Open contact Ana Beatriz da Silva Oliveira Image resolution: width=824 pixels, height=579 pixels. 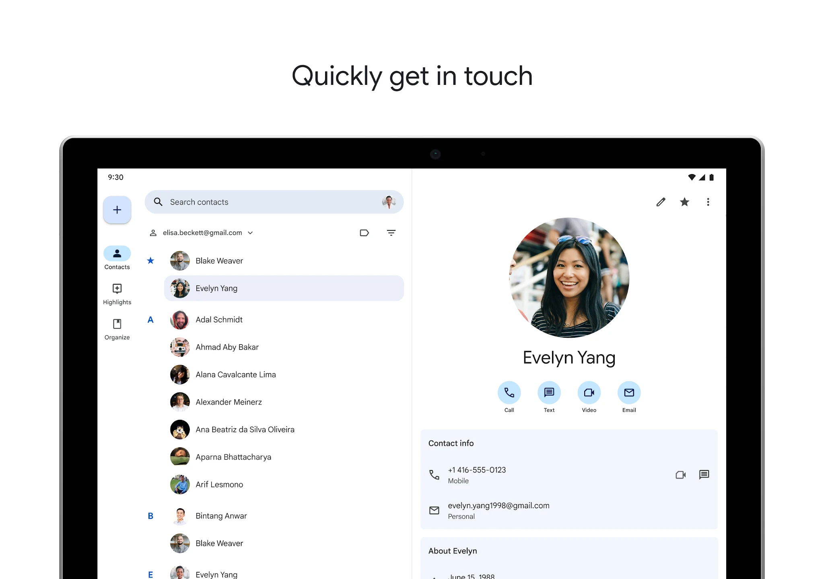click(x=284, y=429)
